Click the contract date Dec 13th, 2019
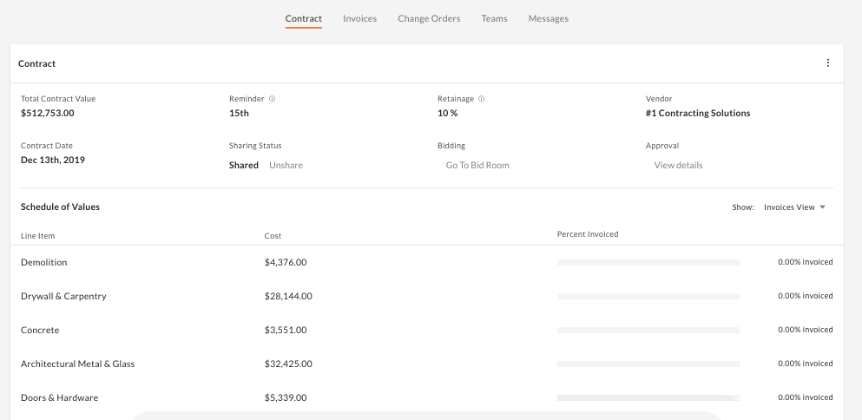862x420 pixels. [x=53, y=160]
